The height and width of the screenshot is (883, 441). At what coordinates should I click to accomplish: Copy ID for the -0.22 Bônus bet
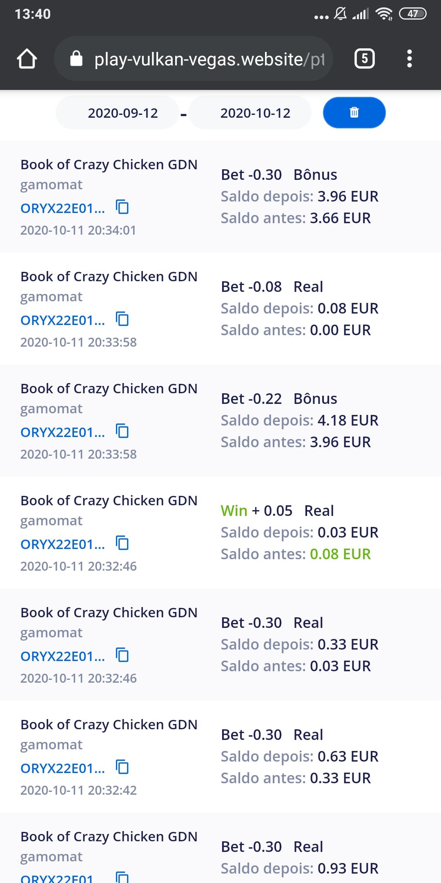[x=122, y=431]
